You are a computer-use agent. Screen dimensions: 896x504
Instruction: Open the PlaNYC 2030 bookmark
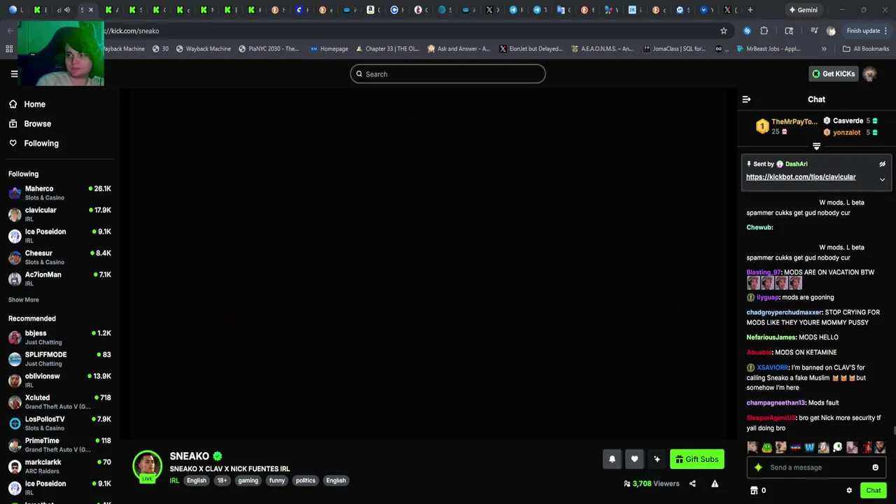click(x=268, y=49)
